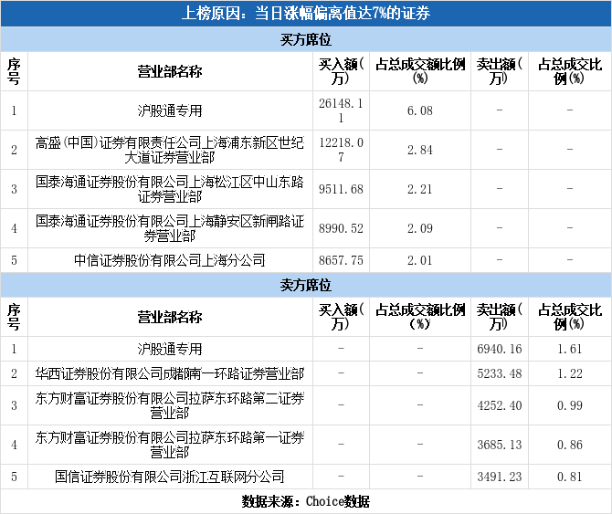Click the sell amount 3491.23
The image size is (612, 514).
click(x=500, y=477)
